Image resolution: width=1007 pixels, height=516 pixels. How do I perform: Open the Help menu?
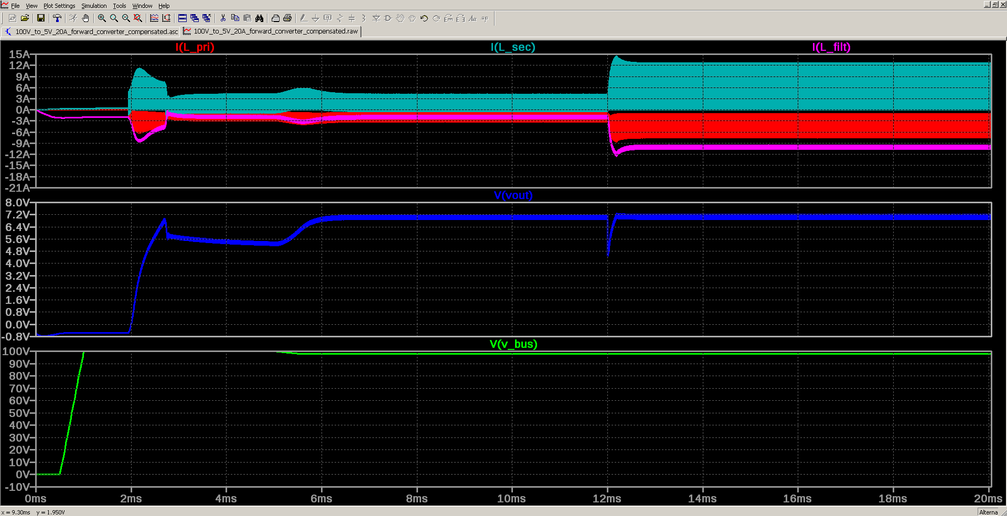pos(164,6)
